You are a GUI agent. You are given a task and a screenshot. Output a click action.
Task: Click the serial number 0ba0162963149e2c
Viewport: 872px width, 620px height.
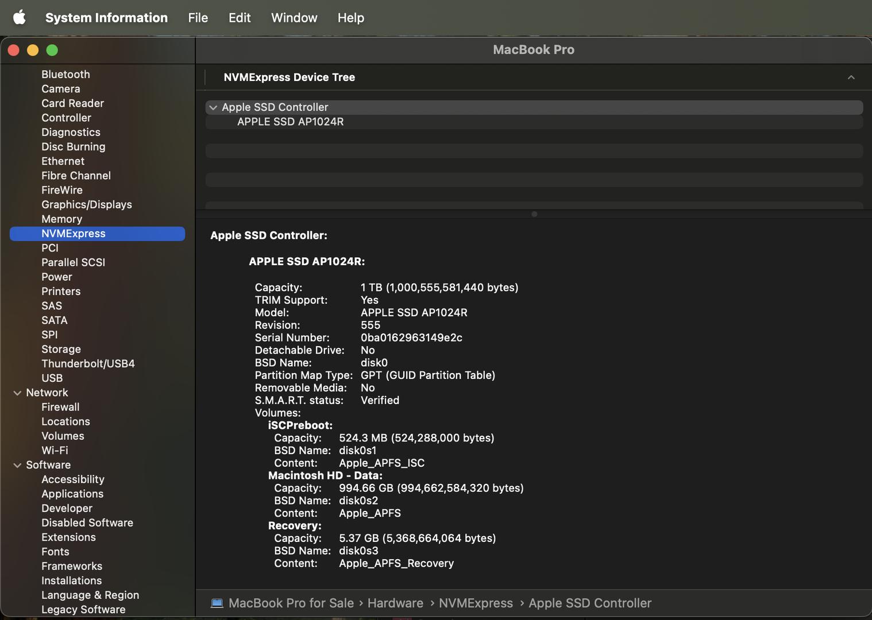point(411,338)
